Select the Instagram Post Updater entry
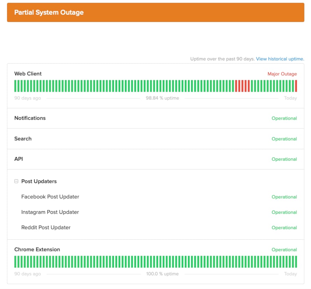Viewport: 311px width, 289px height. click(x=50, y=212)
